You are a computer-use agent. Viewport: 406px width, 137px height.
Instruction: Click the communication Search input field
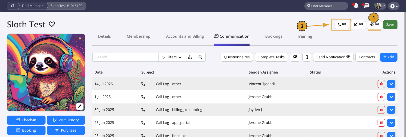point(125,57)
